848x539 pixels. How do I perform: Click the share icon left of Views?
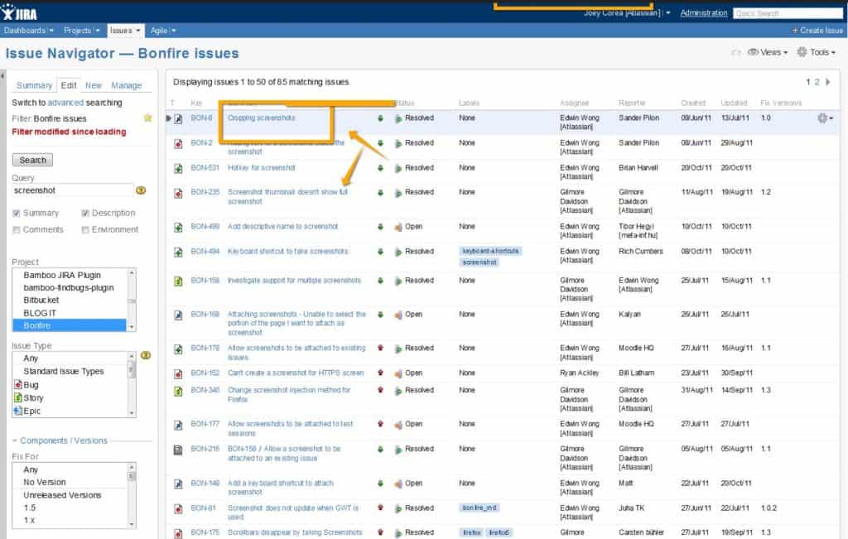point(735,52)
